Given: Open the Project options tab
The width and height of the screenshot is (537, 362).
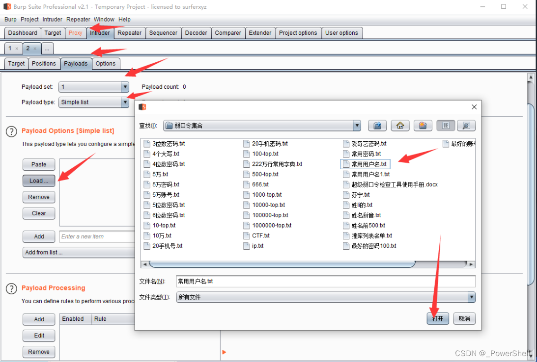Looking at the screenshot, I should pyautogui.click(x=298, y=33).
